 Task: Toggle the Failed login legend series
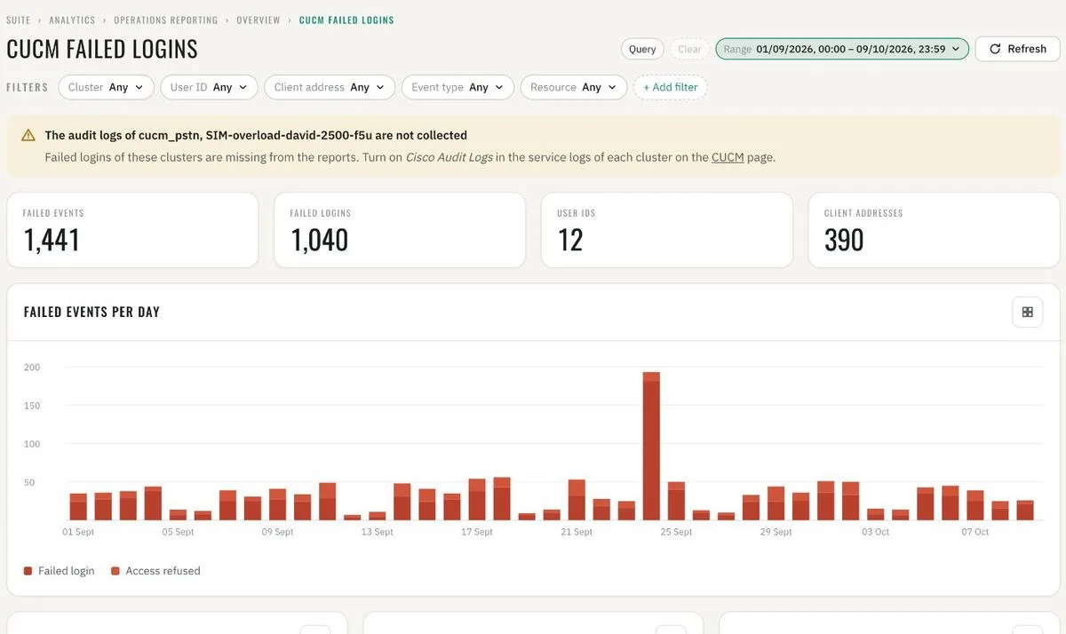click(60, 571)
